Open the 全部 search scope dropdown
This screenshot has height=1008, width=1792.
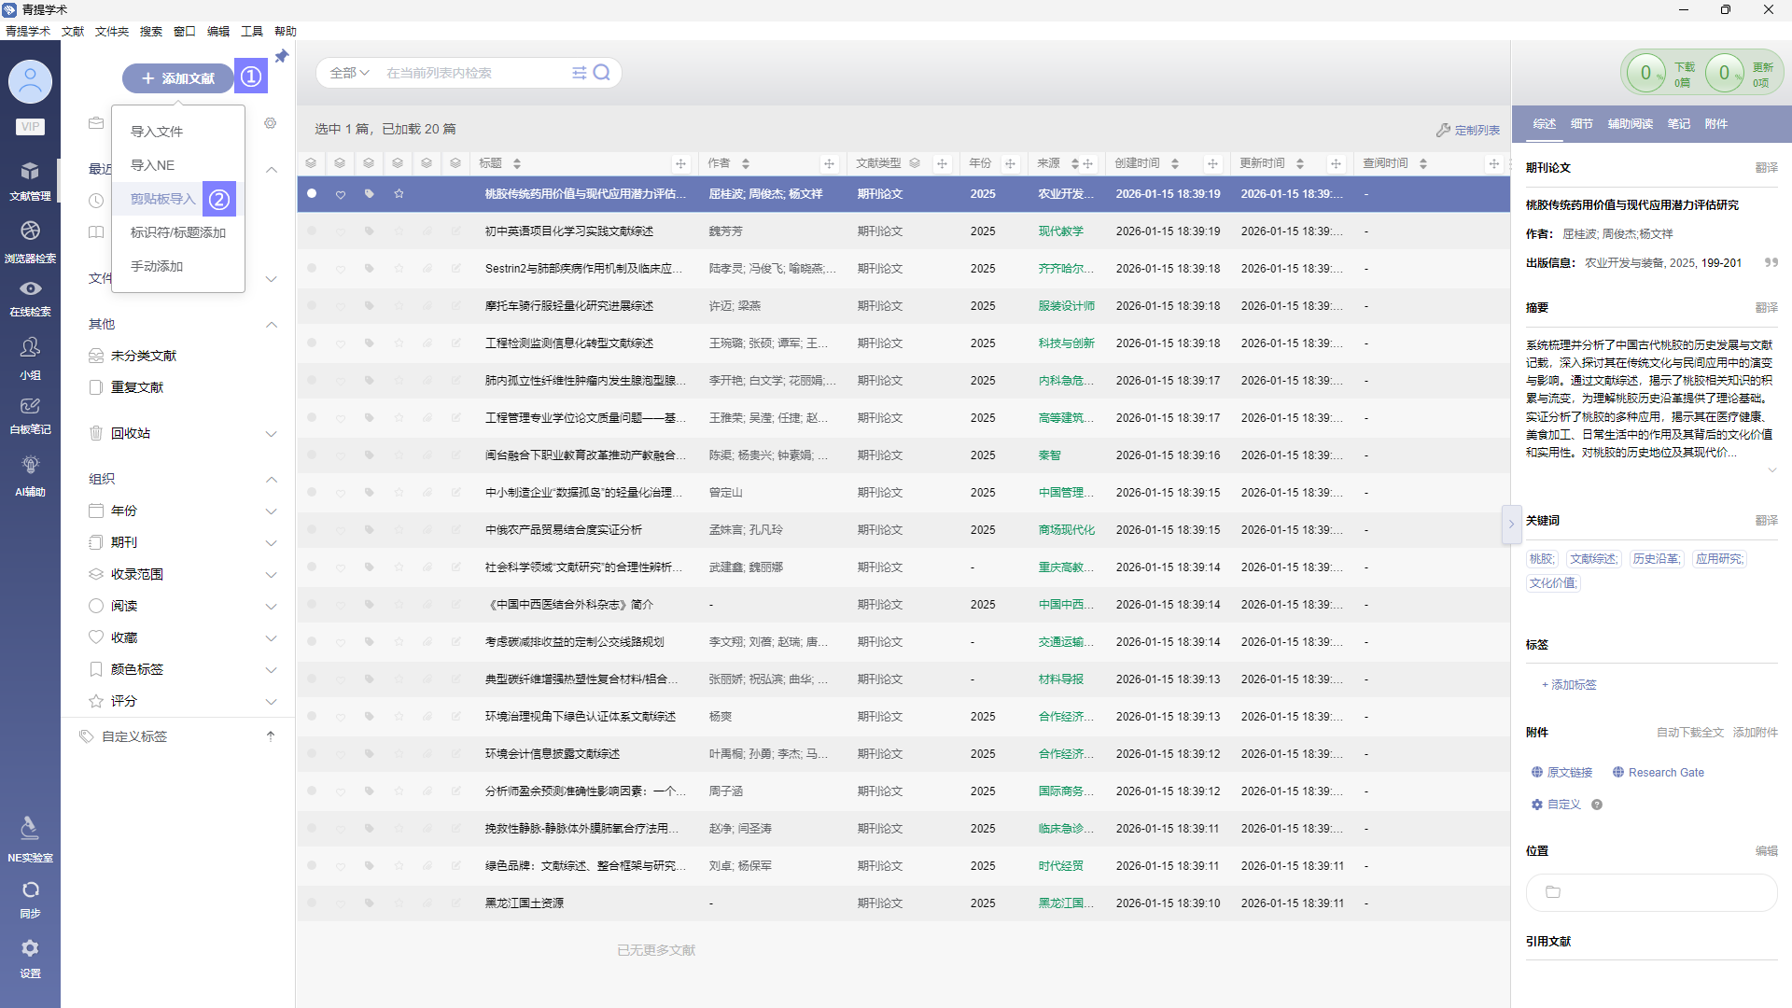(x=349, y=73)
